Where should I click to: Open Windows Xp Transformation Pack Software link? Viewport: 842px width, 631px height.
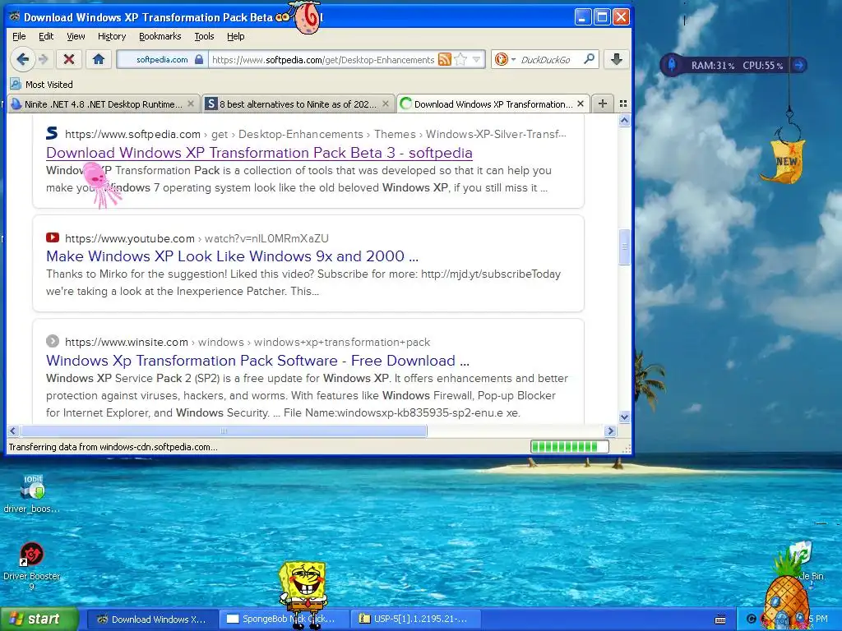click(x=257, y=361)
